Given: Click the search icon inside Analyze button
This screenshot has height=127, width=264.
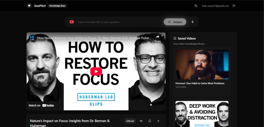Looking at the screenshot, I should [x=169, y=22].
